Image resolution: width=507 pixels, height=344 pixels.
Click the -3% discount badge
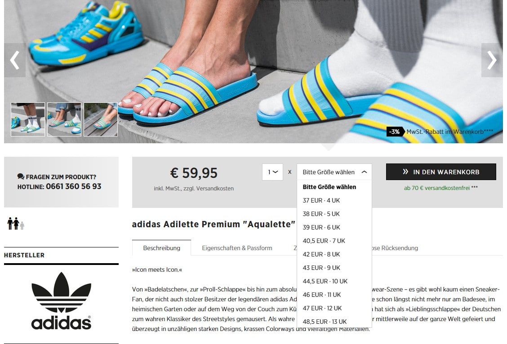395,132
